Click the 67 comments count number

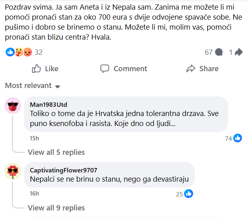click(x=208, y=52)
